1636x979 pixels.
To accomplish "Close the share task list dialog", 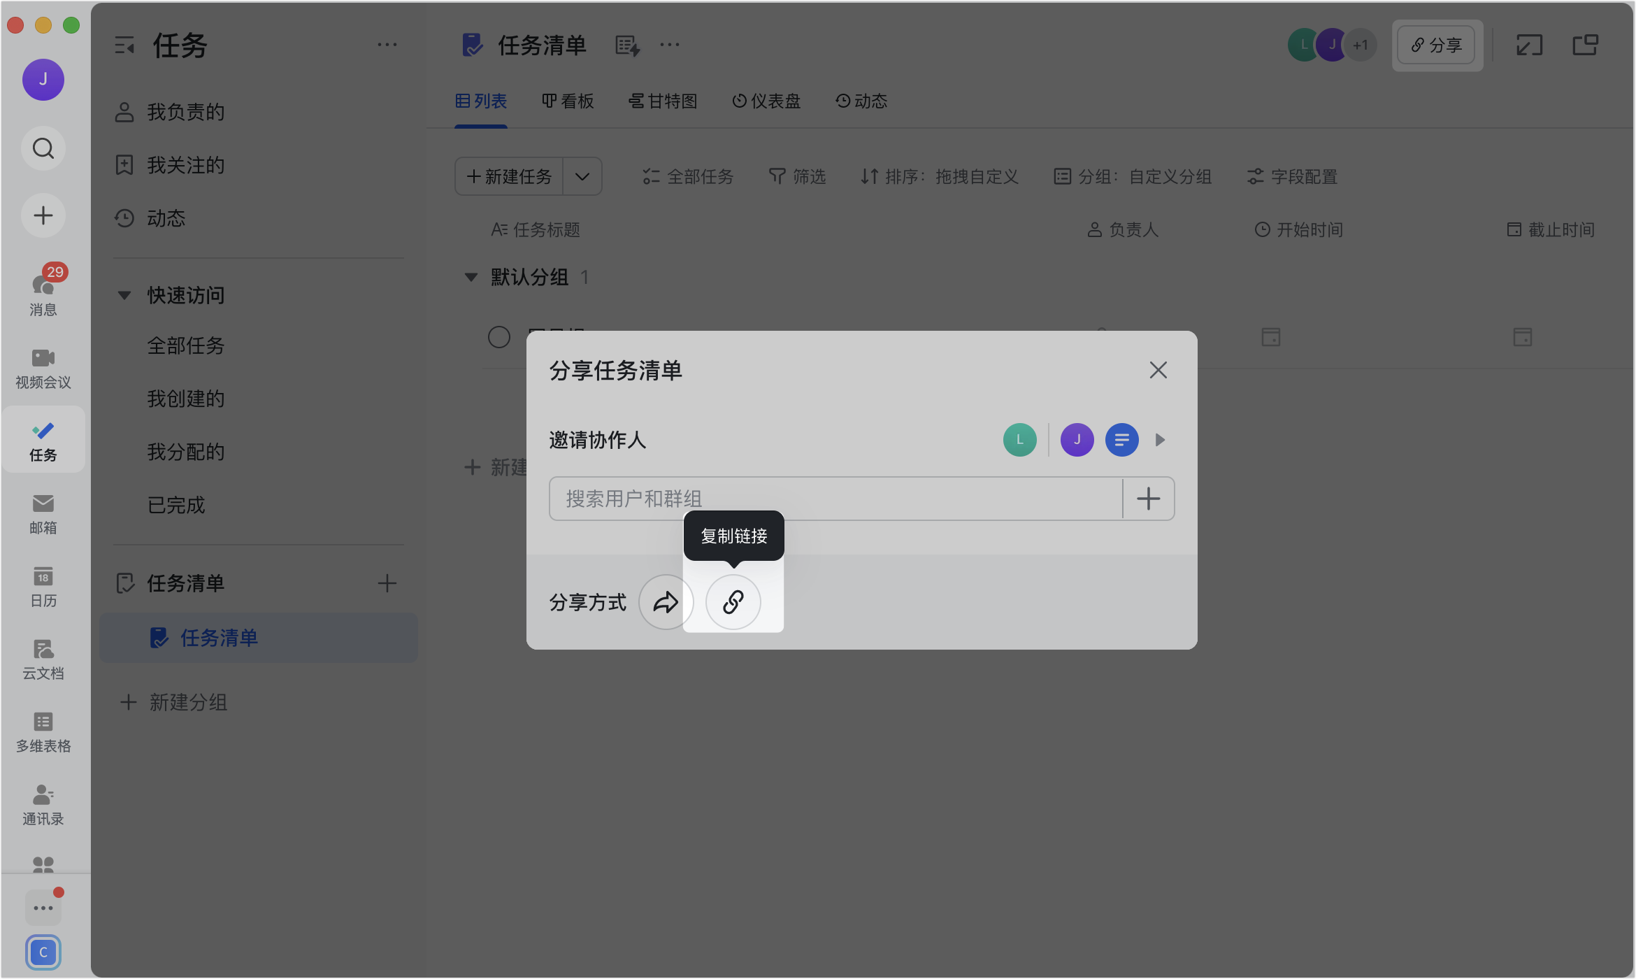I will click(1158, 370).
